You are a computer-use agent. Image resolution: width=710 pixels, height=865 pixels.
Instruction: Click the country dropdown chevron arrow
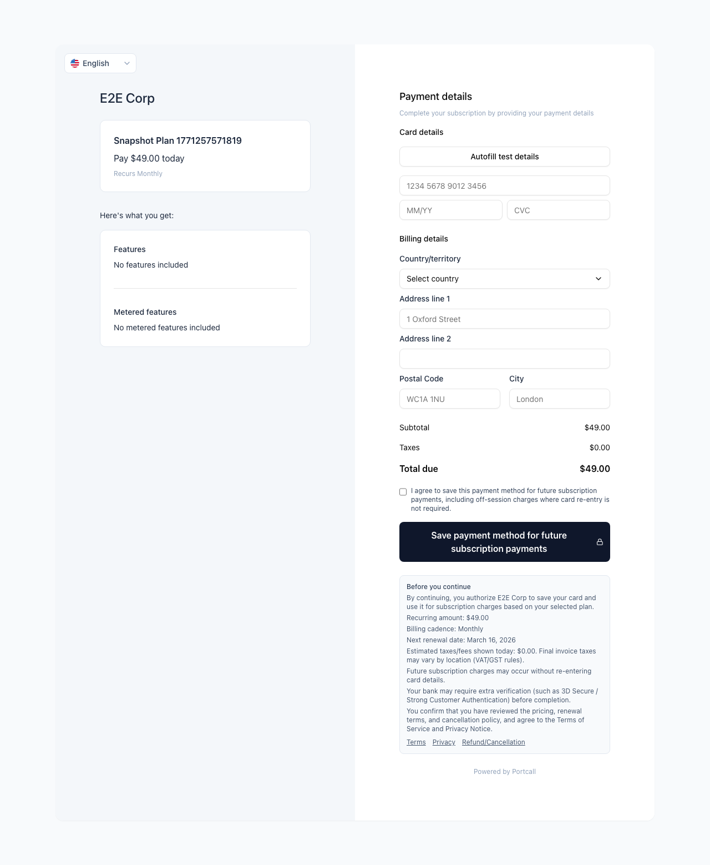point(599,279)
